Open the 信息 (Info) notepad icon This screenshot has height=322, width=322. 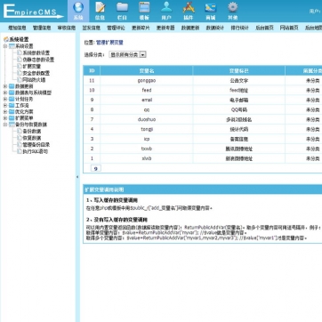[101, 7]
